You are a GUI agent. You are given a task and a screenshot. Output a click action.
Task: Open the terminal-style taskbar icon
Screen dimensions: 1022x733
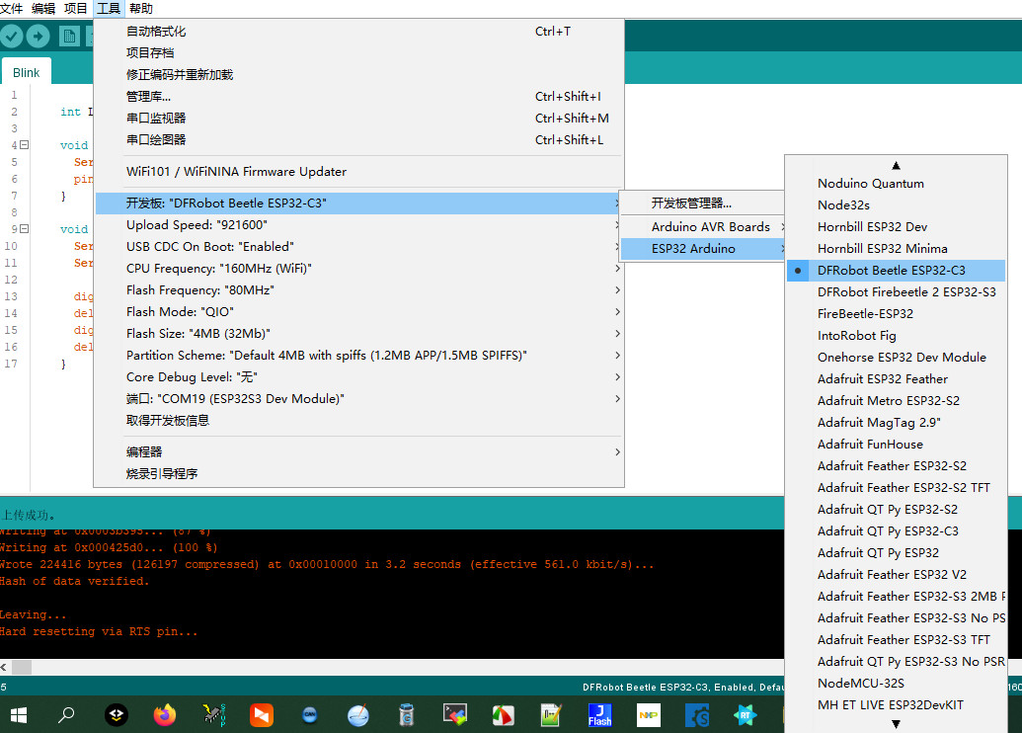tap(455, 715)
